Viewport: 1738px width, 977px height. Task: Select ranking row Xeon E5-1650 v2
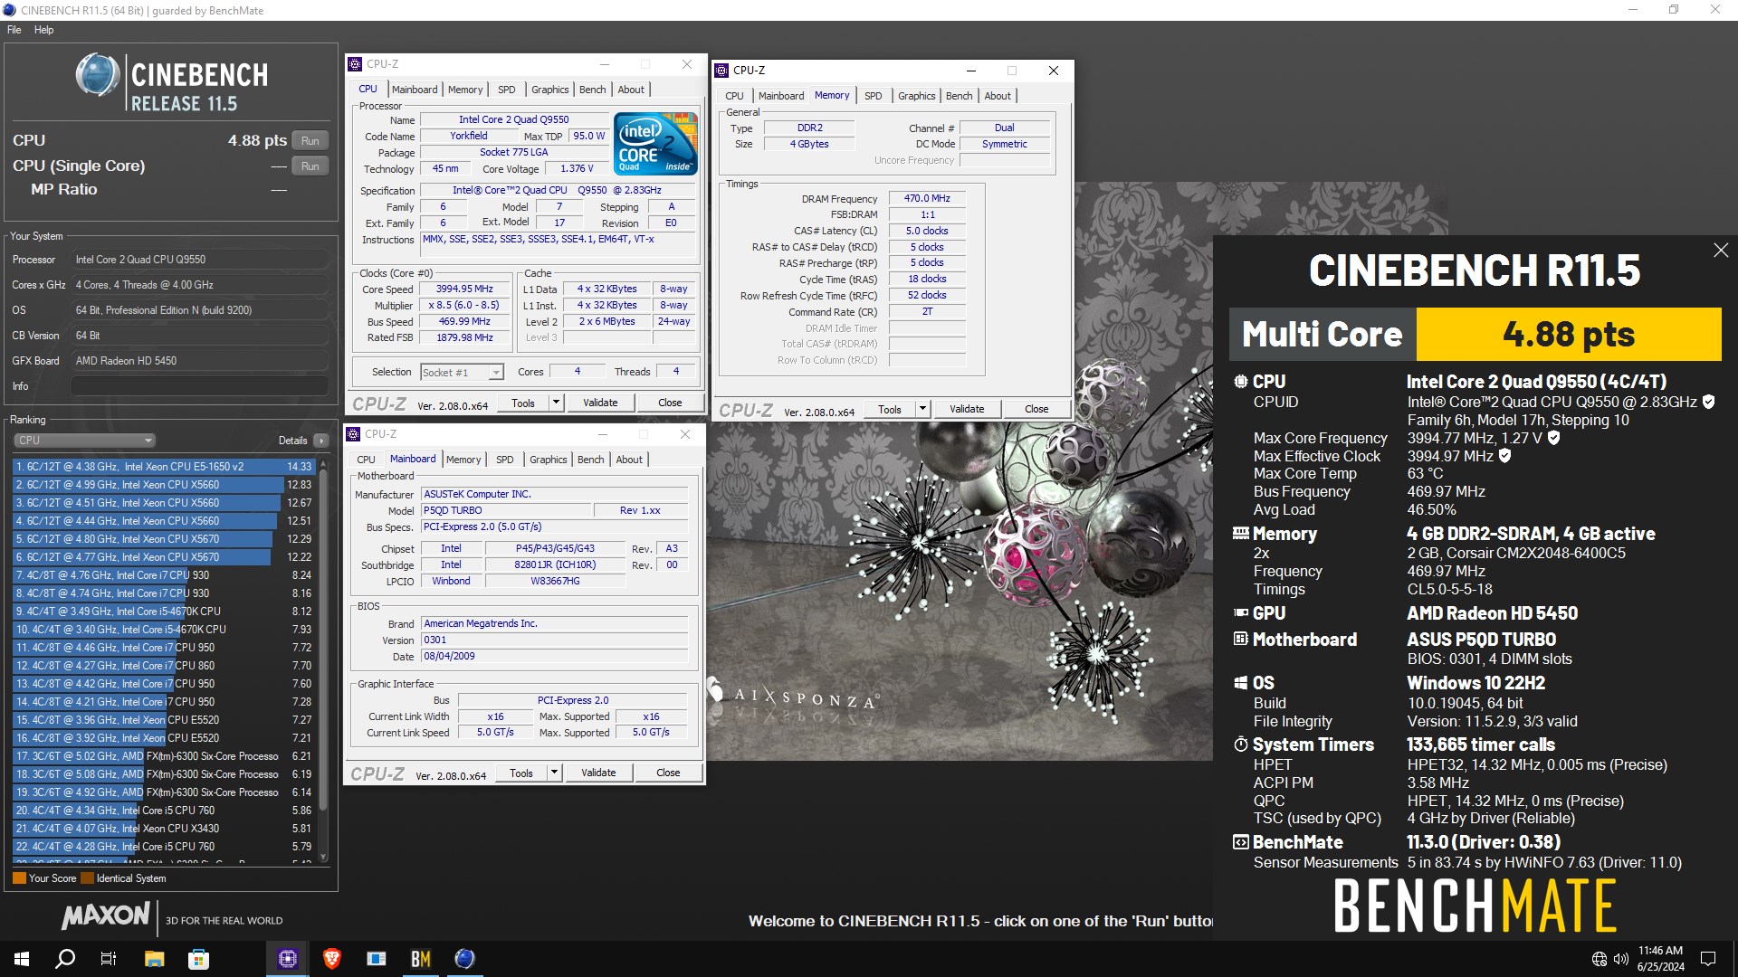pyautogui.click(x=164, y=467)
